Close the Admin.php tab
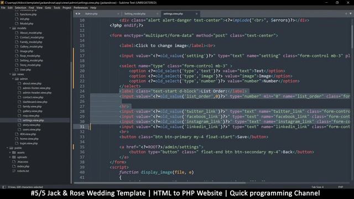354x199 pixels. [x=118, y=14]
